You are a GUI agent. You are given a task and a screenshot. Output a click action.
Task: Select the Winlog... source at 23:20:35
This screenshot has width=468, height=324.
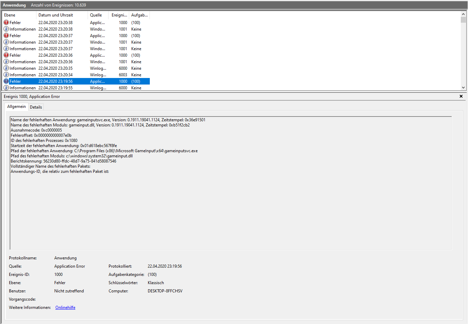pyautogui.click(x=98, y=68)
